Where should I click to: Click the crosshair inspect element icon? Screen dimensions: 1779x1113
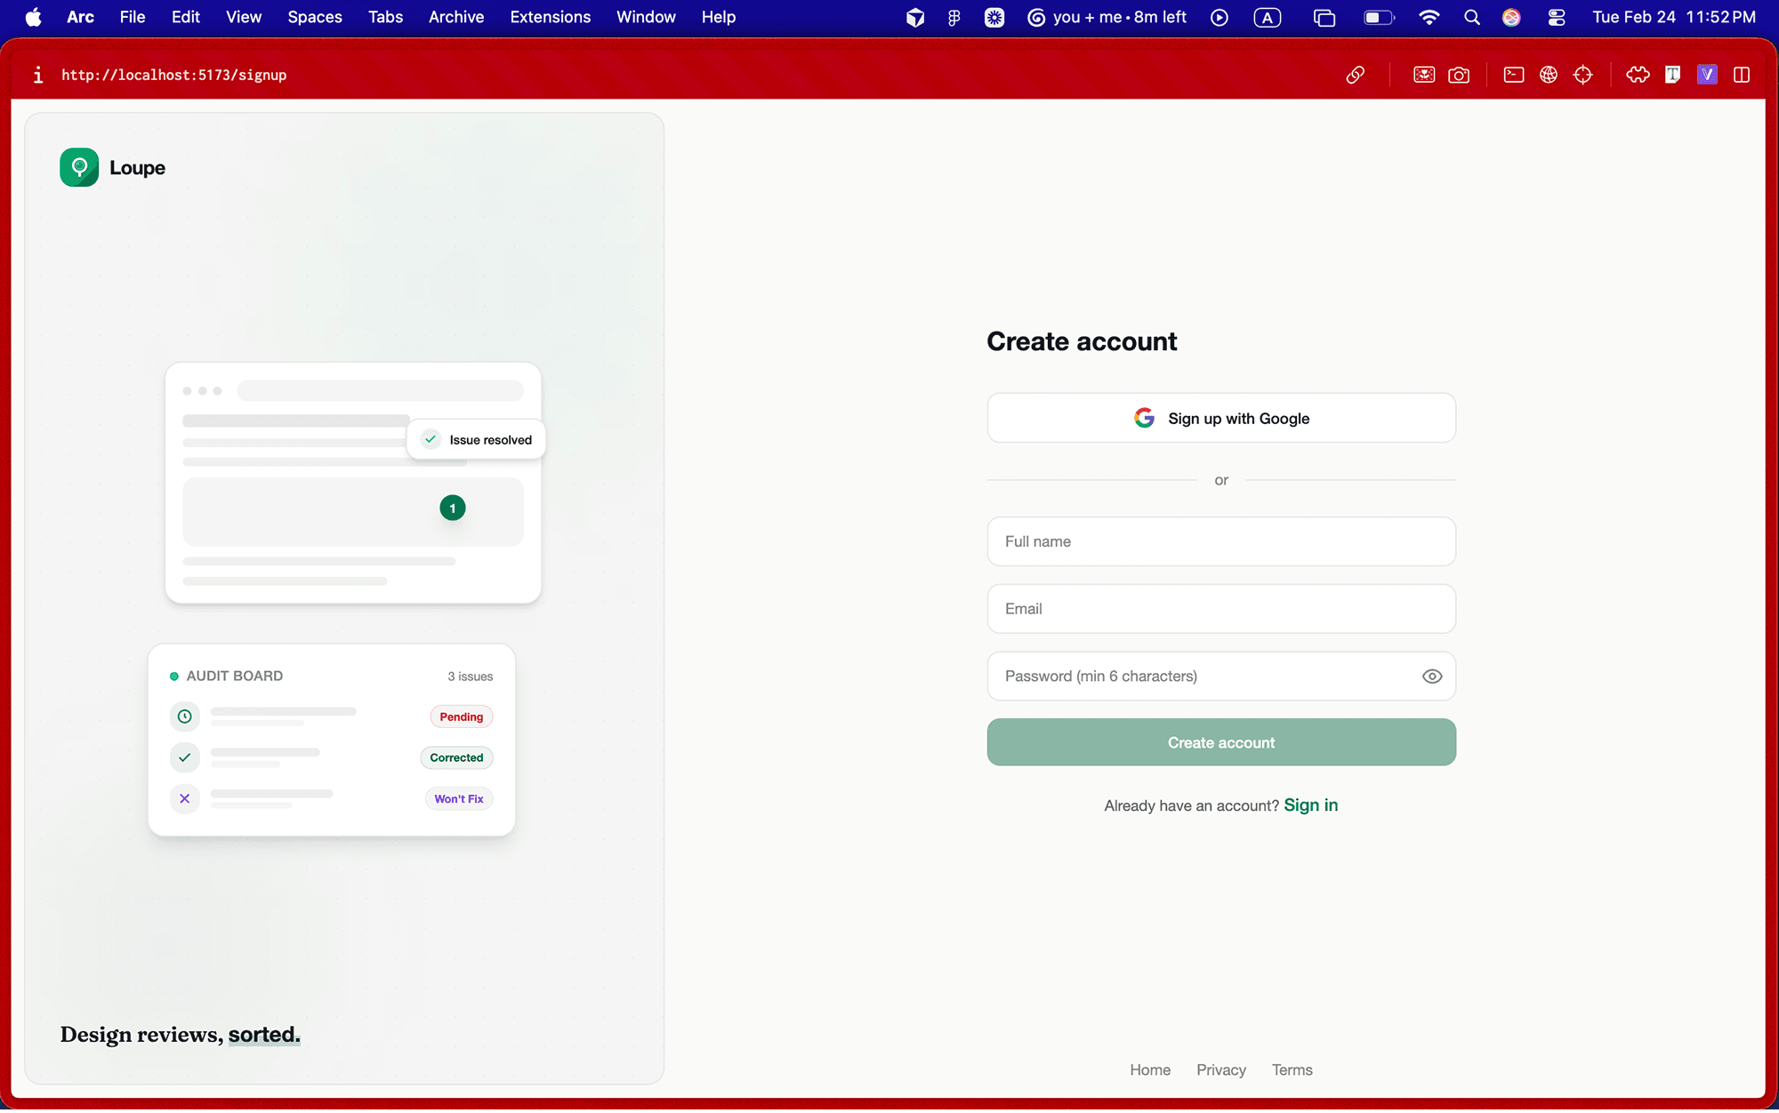[x=1583, y=75]
